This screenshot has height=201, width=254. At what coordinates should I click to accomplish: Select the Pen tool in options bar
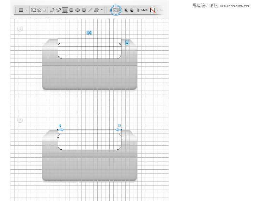(x=52, y=10)
